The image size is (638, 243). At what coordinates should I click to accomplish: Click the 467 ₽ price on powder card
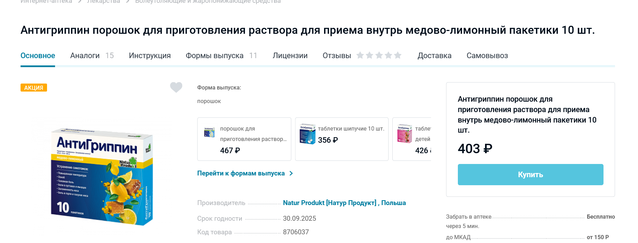(230, 150)
